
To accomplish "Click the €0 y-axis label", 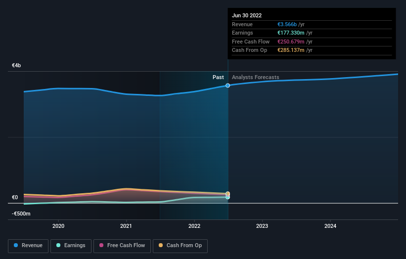I will coord(15,197).
